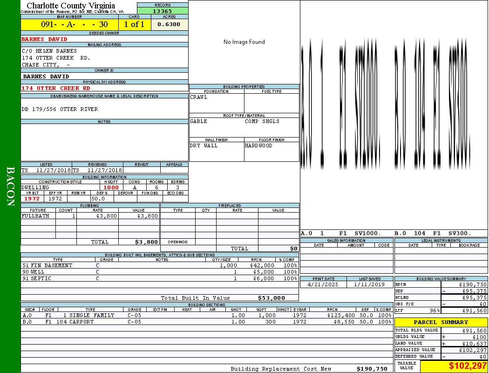
Task: Click the card value 1 of 1
Action: tap(134, 24)
